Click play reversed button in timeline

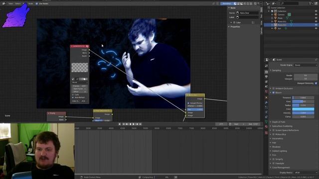click(x=130, y=124)
